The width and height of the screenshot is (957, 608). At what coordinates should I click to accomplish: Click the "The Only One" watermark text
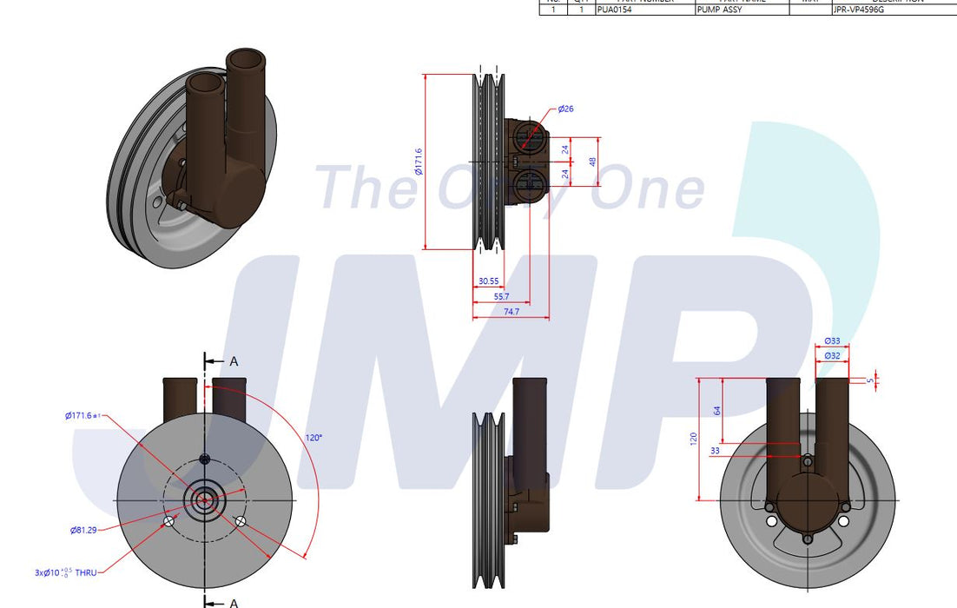click(x=510, y=188)
